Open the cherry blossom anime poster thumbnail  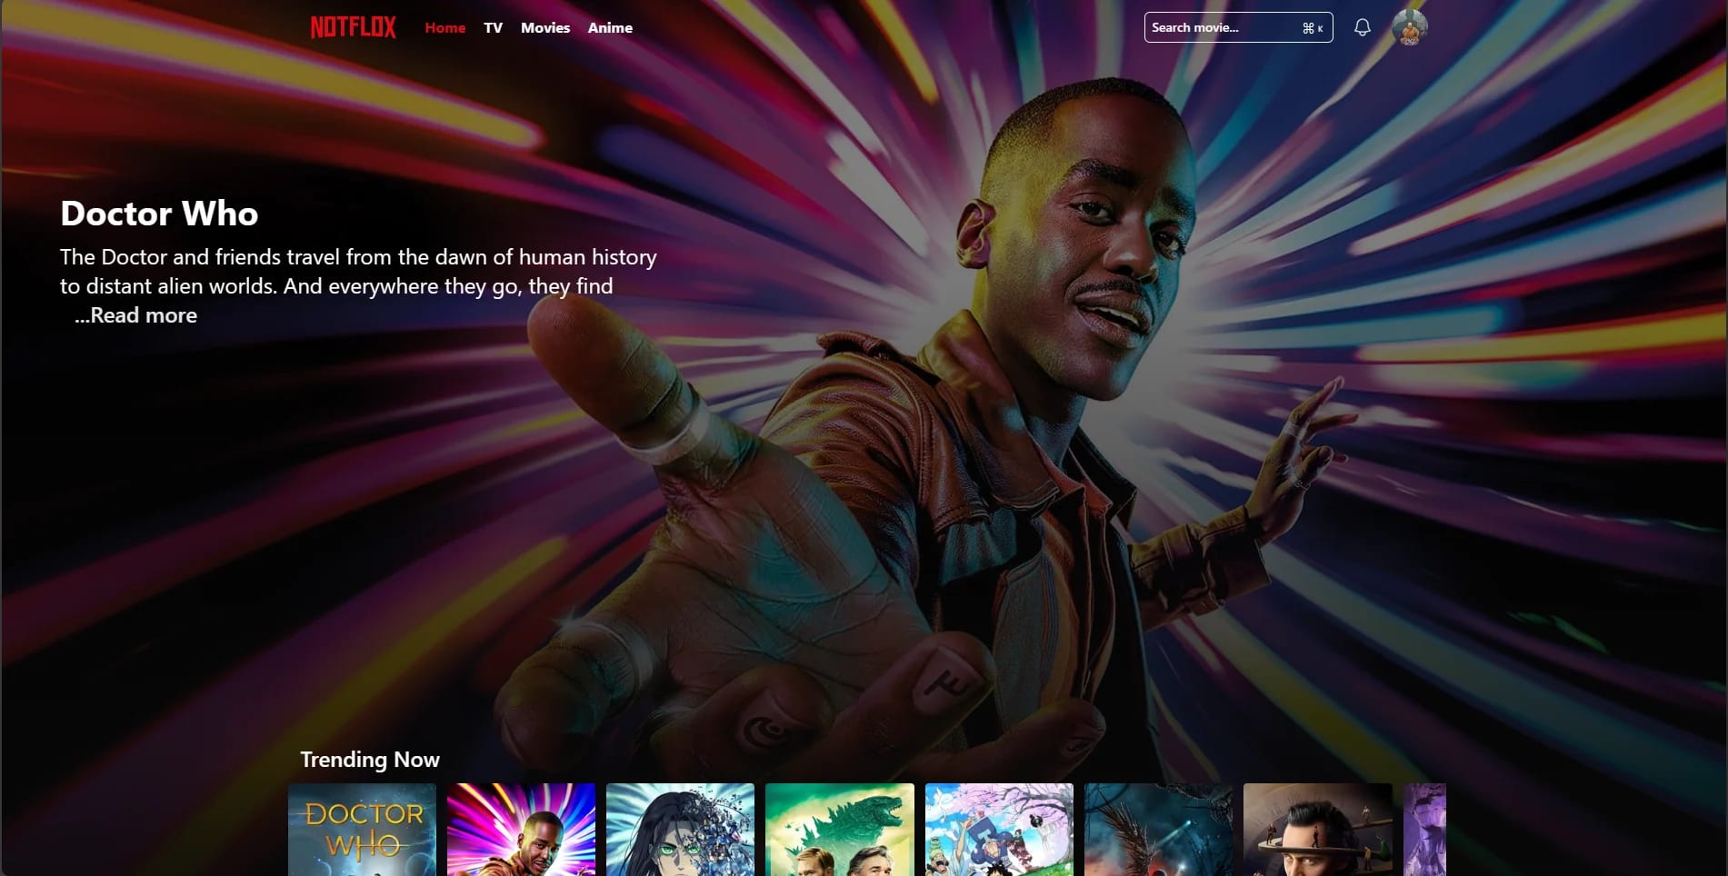999,830
